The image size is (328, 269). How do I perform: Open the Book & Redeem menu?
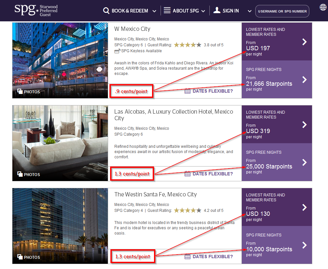click(x=130, y=11)
